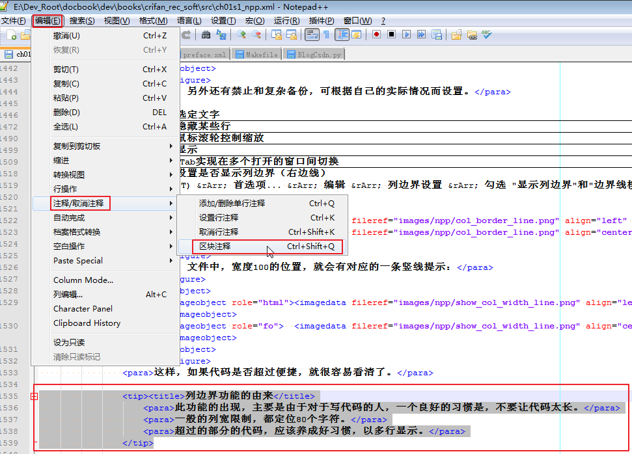This screenshot has height=454, width=632.
Task: Click the Zoom Out magnifier icon
Action: pos(257,34)
